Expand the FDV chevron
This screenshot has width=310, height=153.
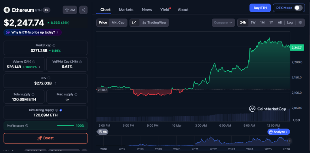tap(55, 83)
